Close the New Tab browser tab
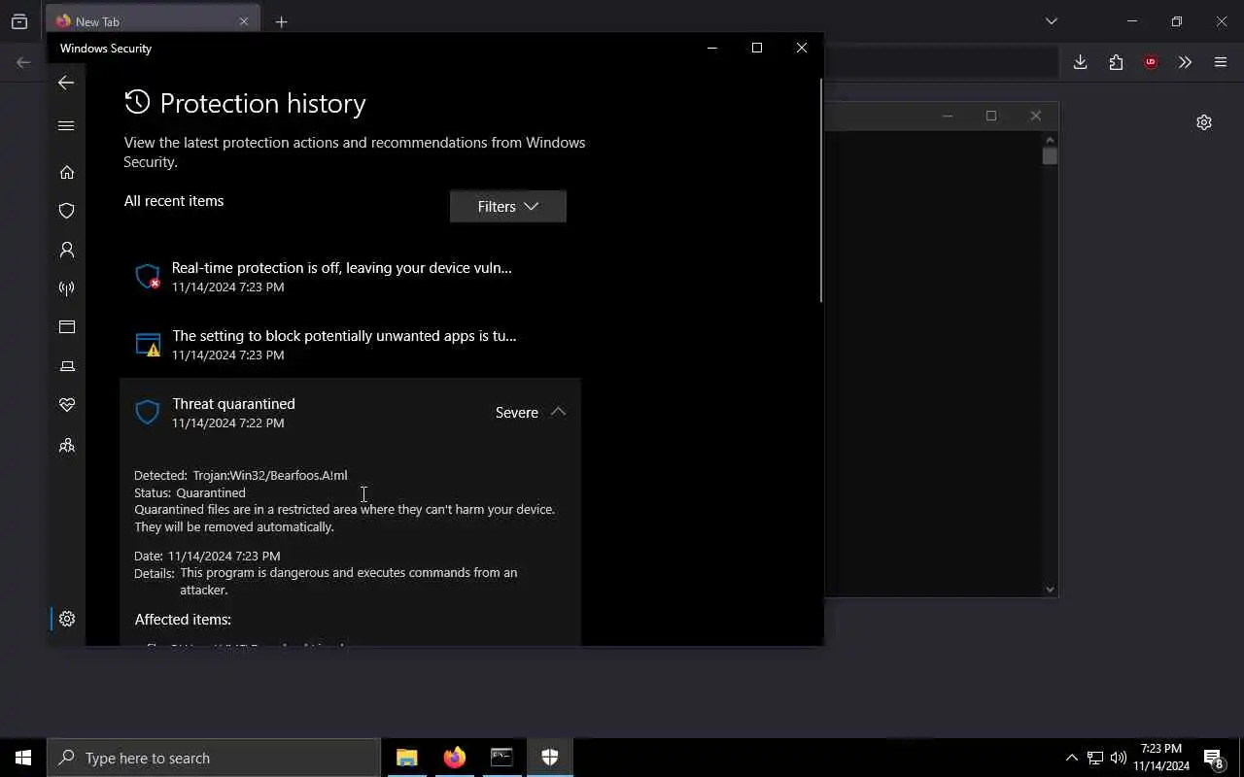The image size is (1244, 777). [244, 21]
